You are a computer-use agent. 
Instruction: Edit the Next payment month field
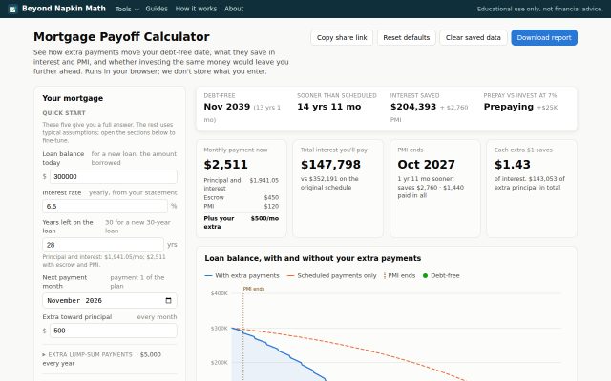click(x=110, y=301)
